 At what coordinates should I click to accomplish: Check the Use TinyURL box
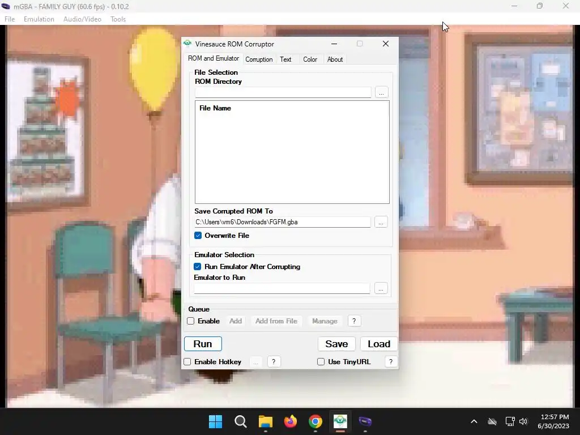tap(321, 362)
